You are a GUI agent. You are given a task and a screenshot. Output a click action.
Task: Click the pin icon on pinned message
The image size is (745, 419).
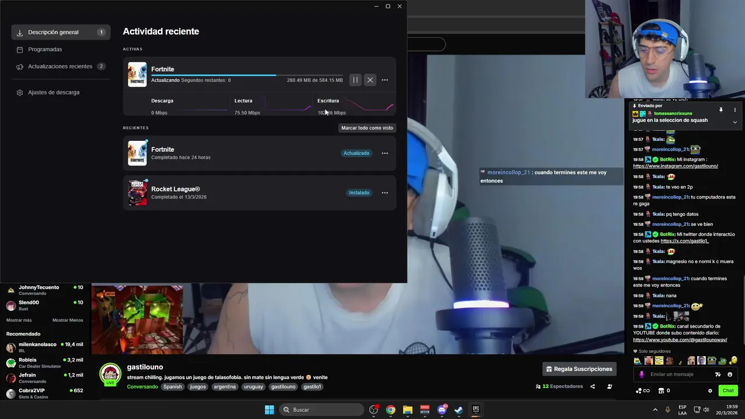coord(721,109)
